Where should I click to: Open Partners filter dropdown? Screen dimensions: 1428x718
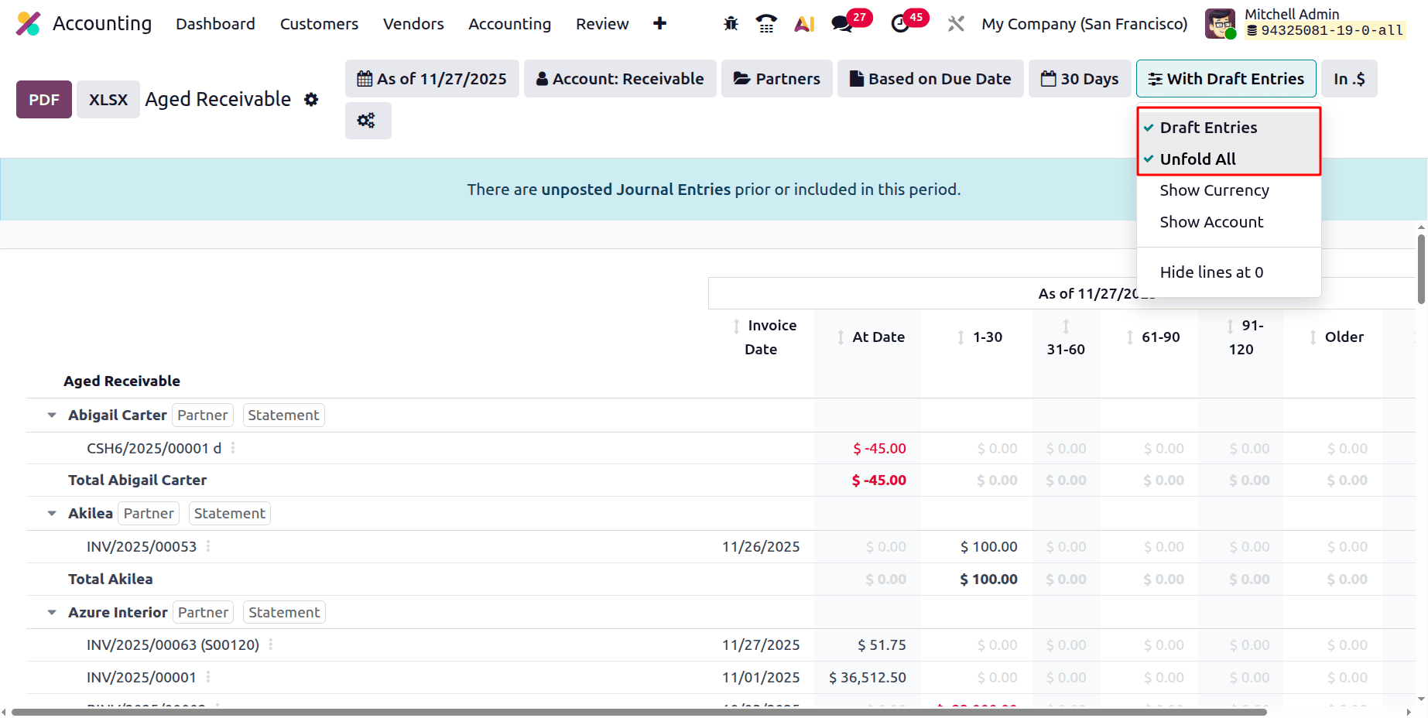(x=776, y=79)
